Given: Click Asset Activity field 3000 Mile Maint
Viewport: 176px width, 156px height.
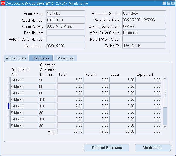Looking at the screenshot, I should [x=65, y=27].
